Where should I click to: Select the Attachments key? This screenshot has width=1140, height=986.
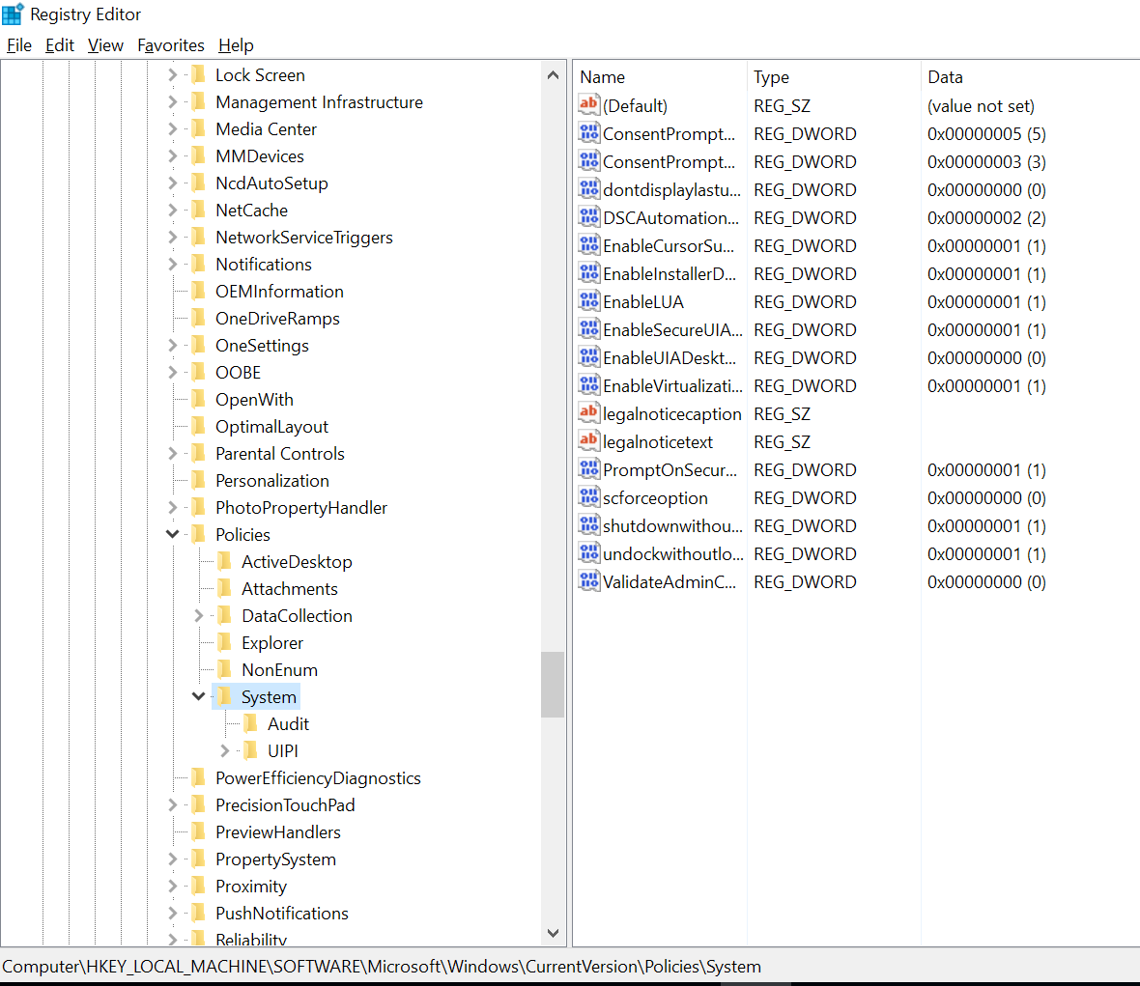290,588
